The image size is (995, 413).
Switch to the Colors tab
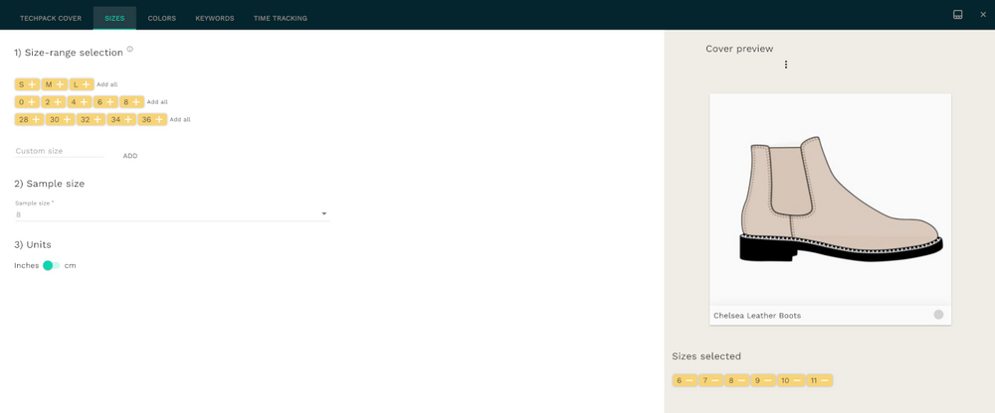(x=161, y=18)
